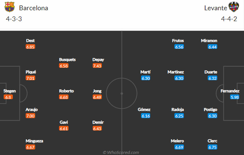Image resolution: width=244 pixels, height=155 pixels.
Task: Select Araujo's 7.00 rating badge
Action: pyautogui.click(x=30, y=116)
